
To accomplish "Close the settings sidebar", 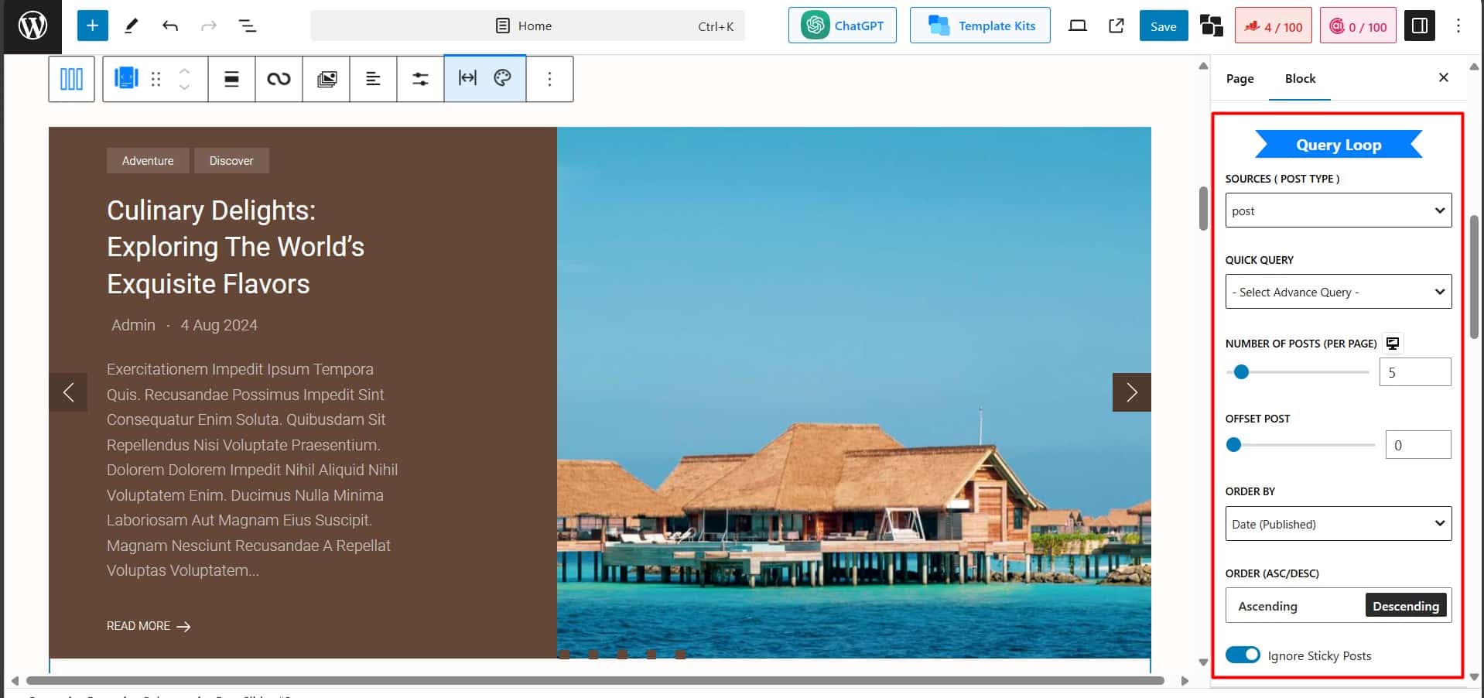I will pos(1443,77).
